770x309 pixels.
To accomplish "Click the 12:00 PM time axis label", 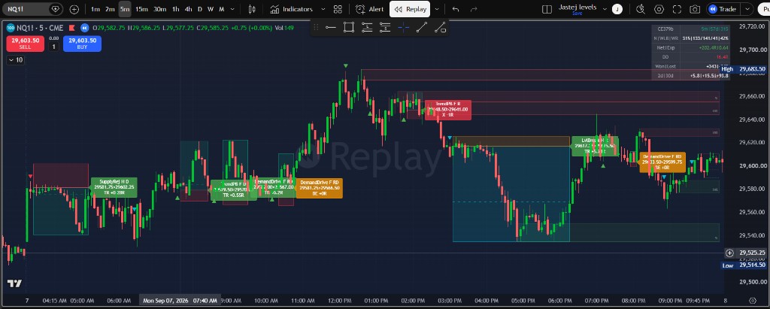I will click(x=340, y=300).
